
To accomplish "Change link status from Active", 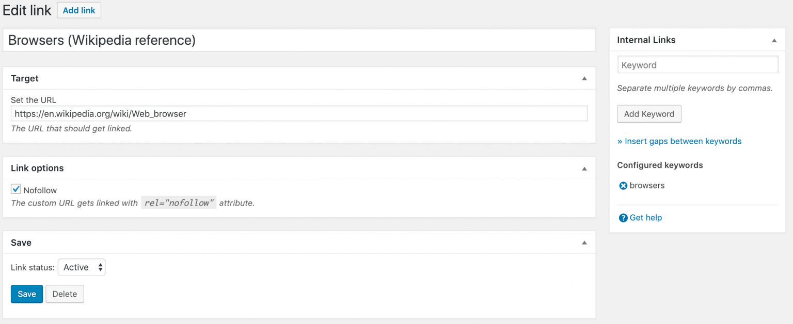I will click(81, 267).
